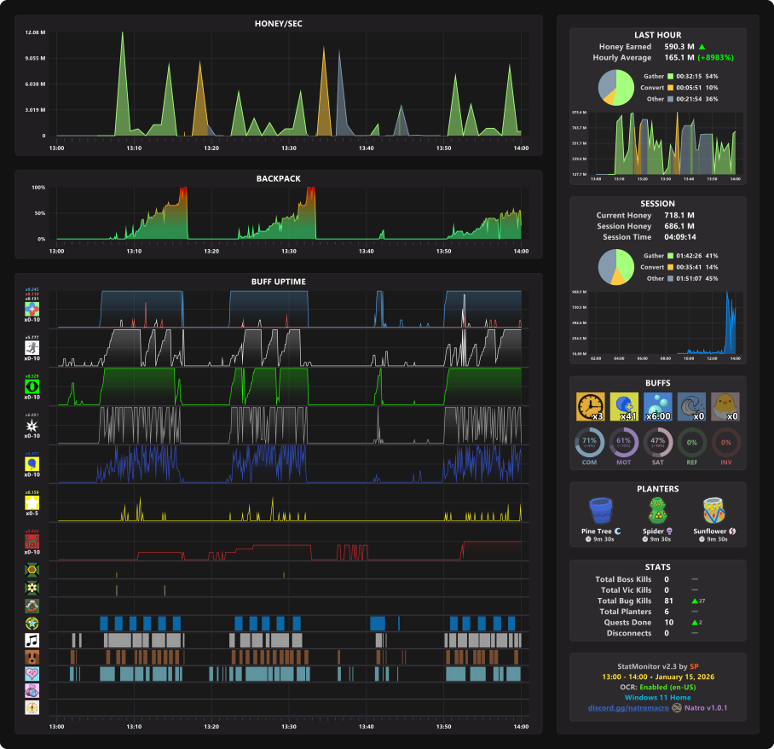This screenshot has width=774, height=749.
Task: Click the Last Hour pie chart
Action: (616, 88)
